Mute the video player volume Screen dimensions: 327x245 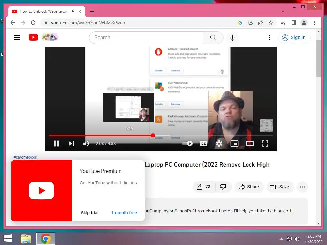[x=86, y=144]
